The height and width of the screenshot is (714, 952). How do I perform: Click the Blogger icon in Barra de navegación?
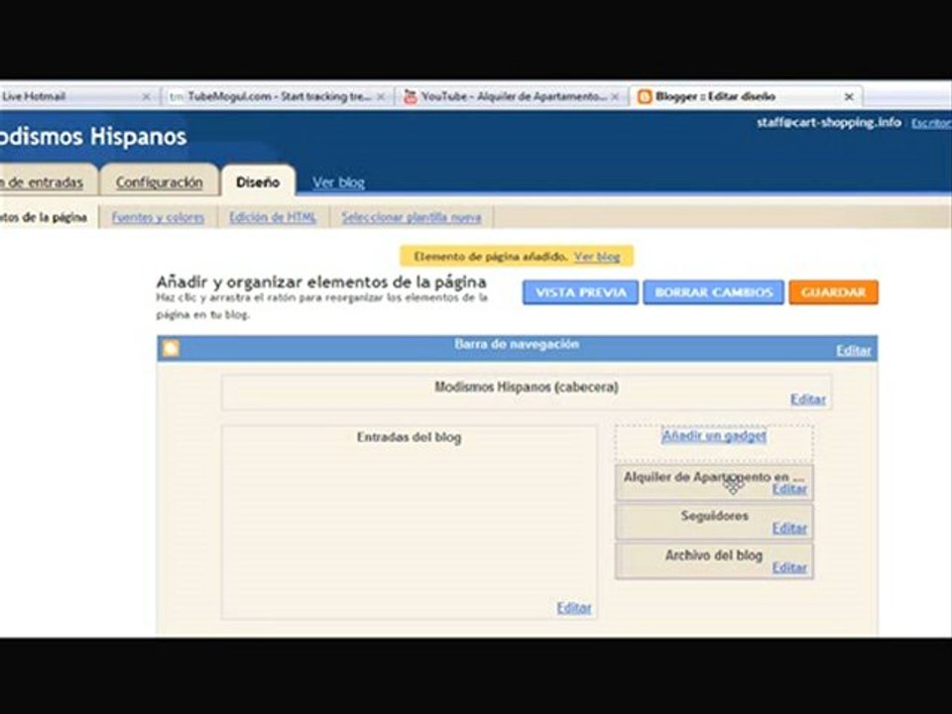pos(171,348)
